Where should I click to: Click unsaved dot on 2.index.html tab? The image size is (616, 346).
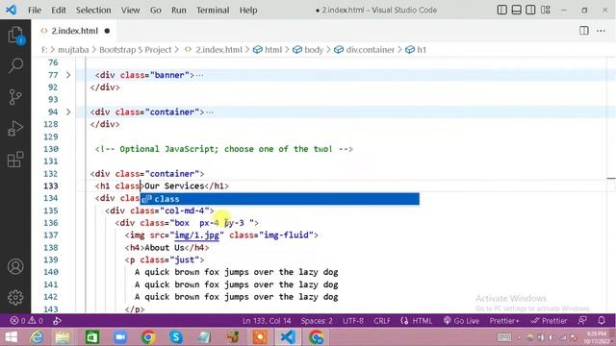107,31
